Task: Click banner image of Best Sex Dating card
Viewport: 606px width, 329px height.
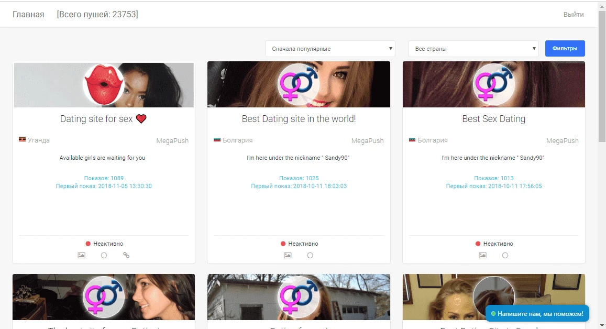Action: [493, 84]
